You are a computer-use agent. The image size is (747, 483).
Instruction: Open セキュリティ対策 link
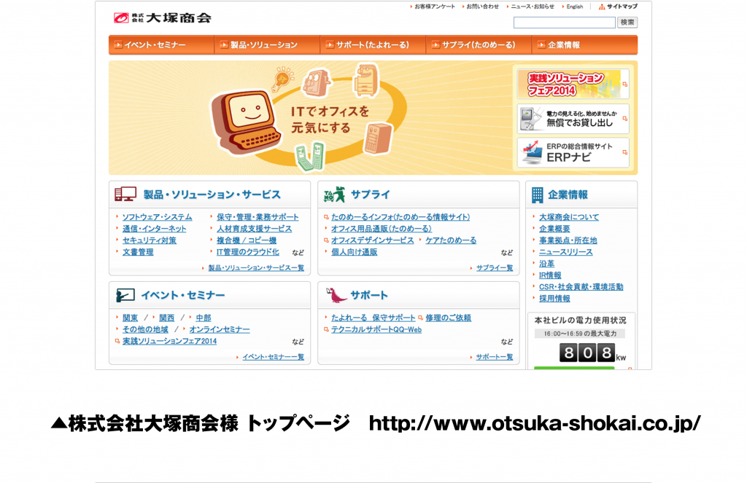click(149, 240)
